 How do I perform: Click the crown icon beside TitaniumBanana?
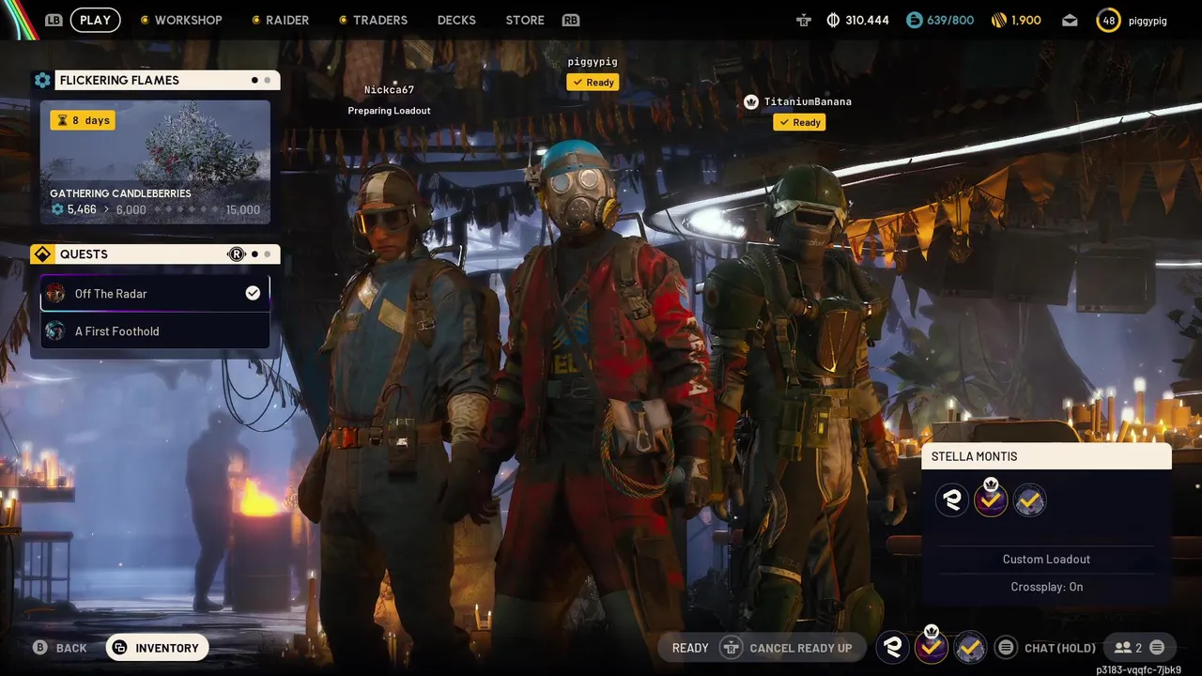(x=750, y=101)
